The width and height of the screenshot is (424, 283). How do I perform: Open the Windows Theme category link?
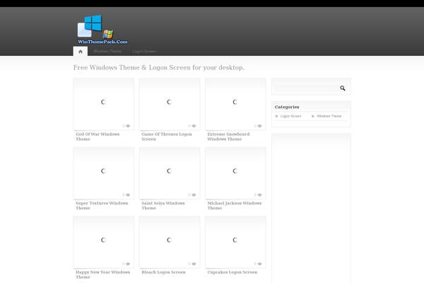coord(329,116)
